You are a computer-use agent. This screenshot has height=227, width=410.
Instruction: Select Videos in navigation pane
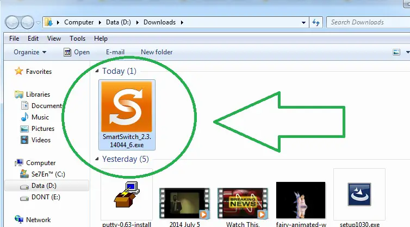[x=41, y=140]
